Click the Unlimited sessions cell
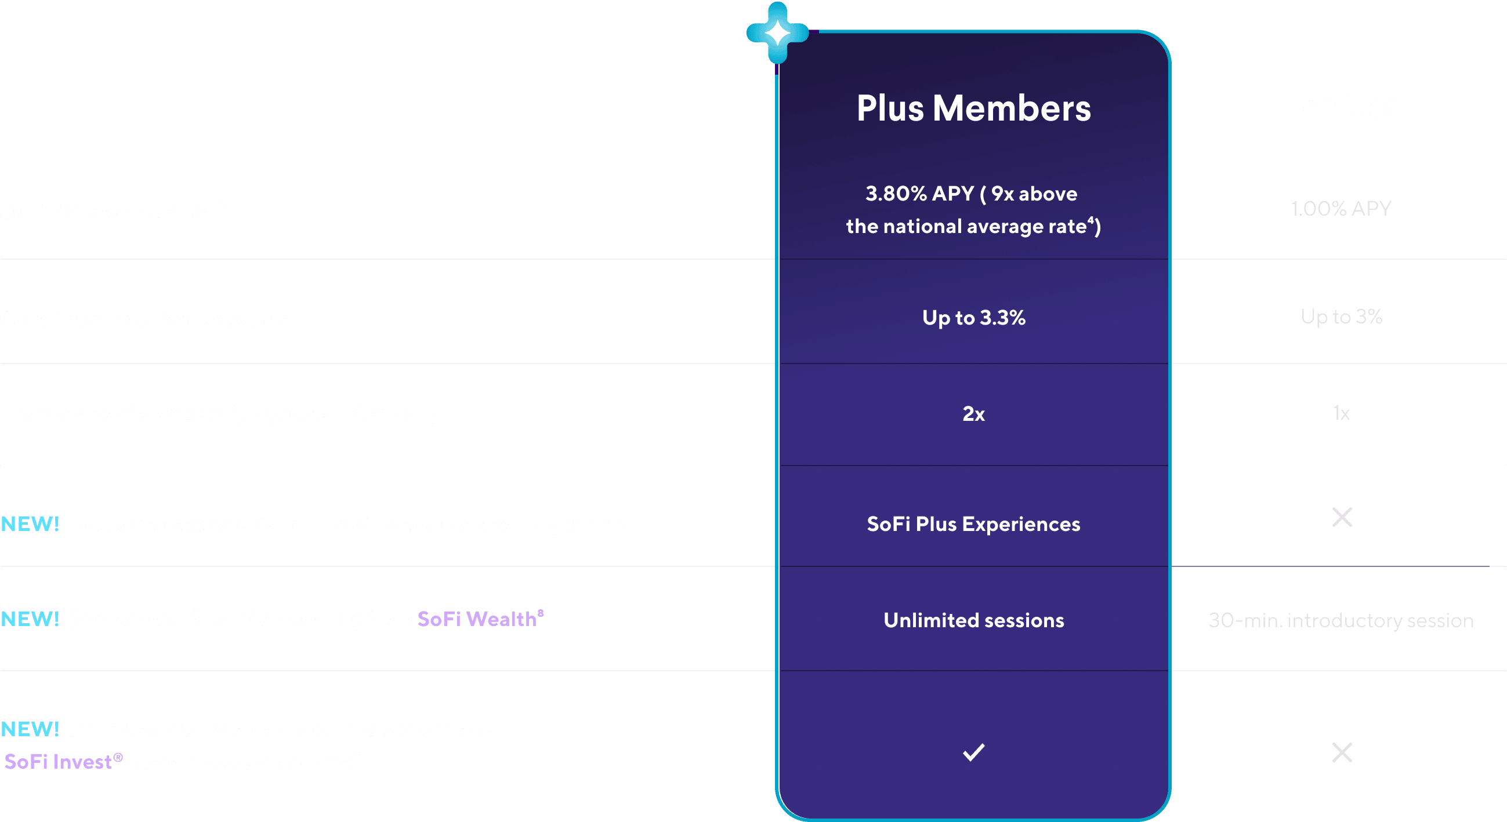The image size is (1507, 822). coord(973,620)
